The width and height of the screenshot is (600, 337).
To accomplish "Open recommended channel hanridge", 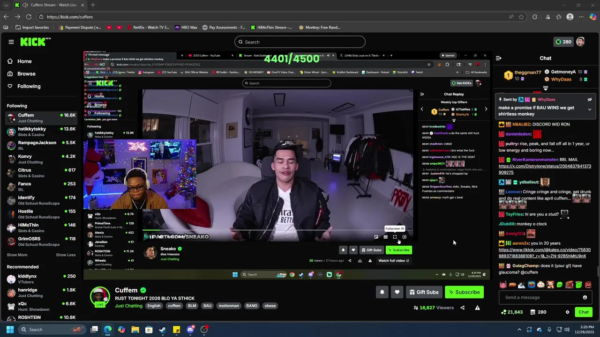I will tap(41, 293).
